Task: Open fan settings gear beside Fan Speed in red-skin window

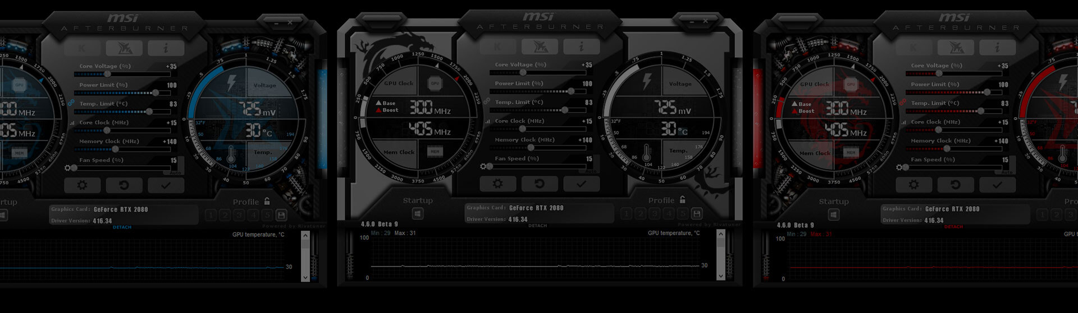Action: click(899, 167)
